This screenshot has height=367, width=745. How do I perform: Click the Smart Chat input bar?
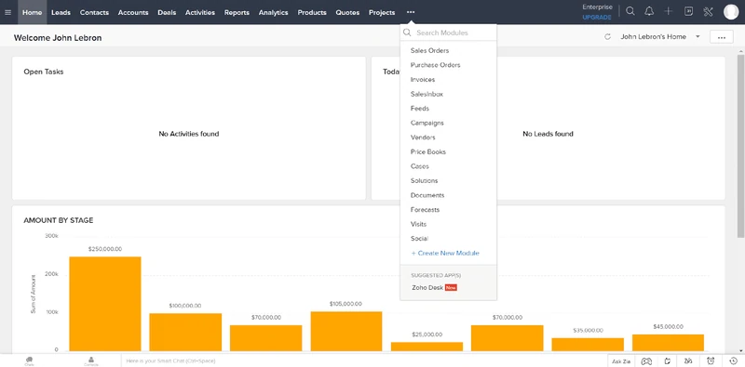click(x=364, y=361)
